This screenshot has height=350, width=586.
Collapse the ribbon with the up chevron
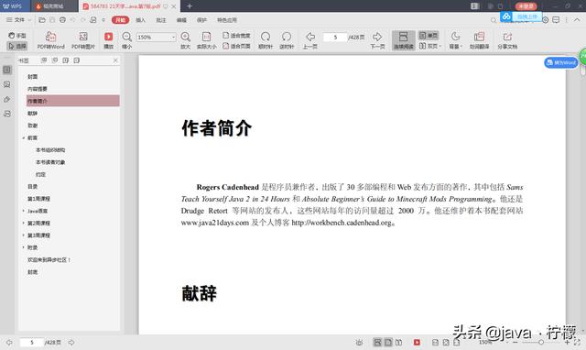coord(578,20)
